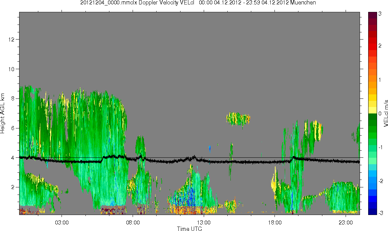The height and width of the screenshot is (231, 388).
Task: Click the 13:00 time tick label
Action: 204,222
